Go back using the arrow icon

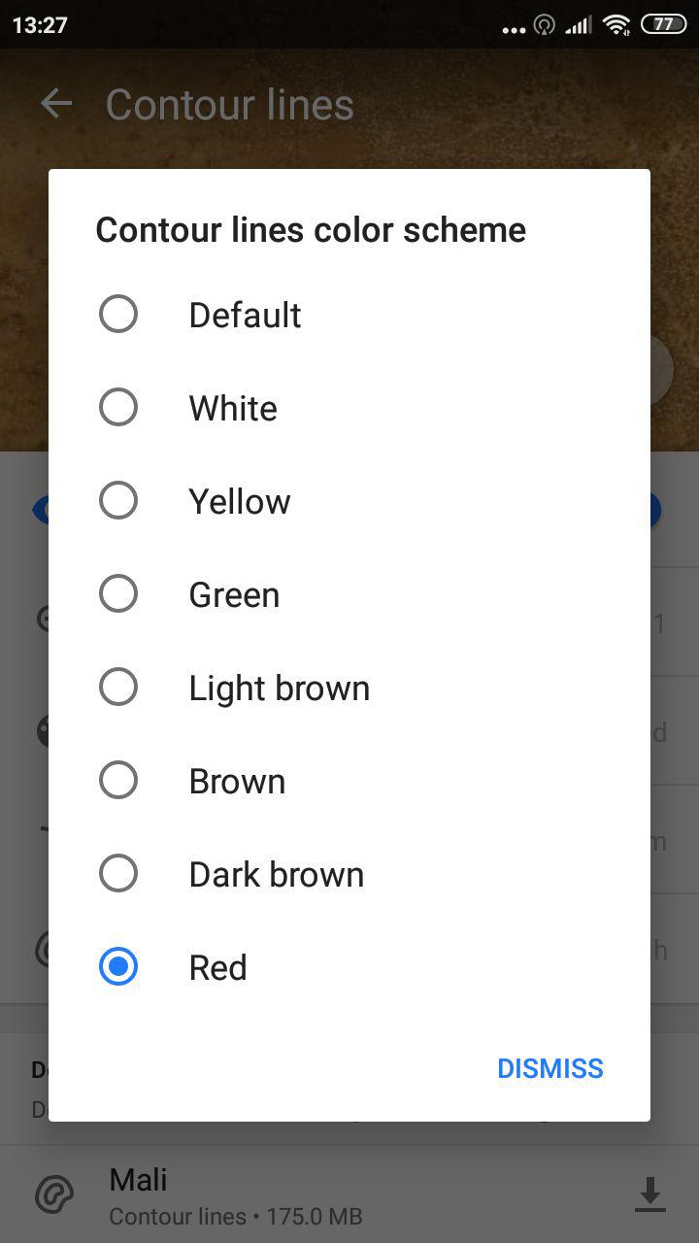(x=56, y=105)
